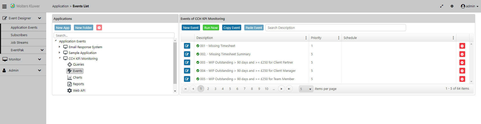Click the red delete button beside New Folder

(99, 28)
